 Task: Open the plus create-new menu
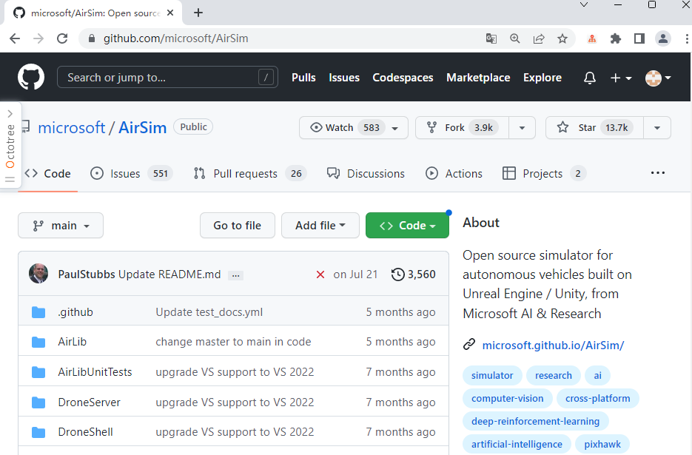(x=620, y=78)
